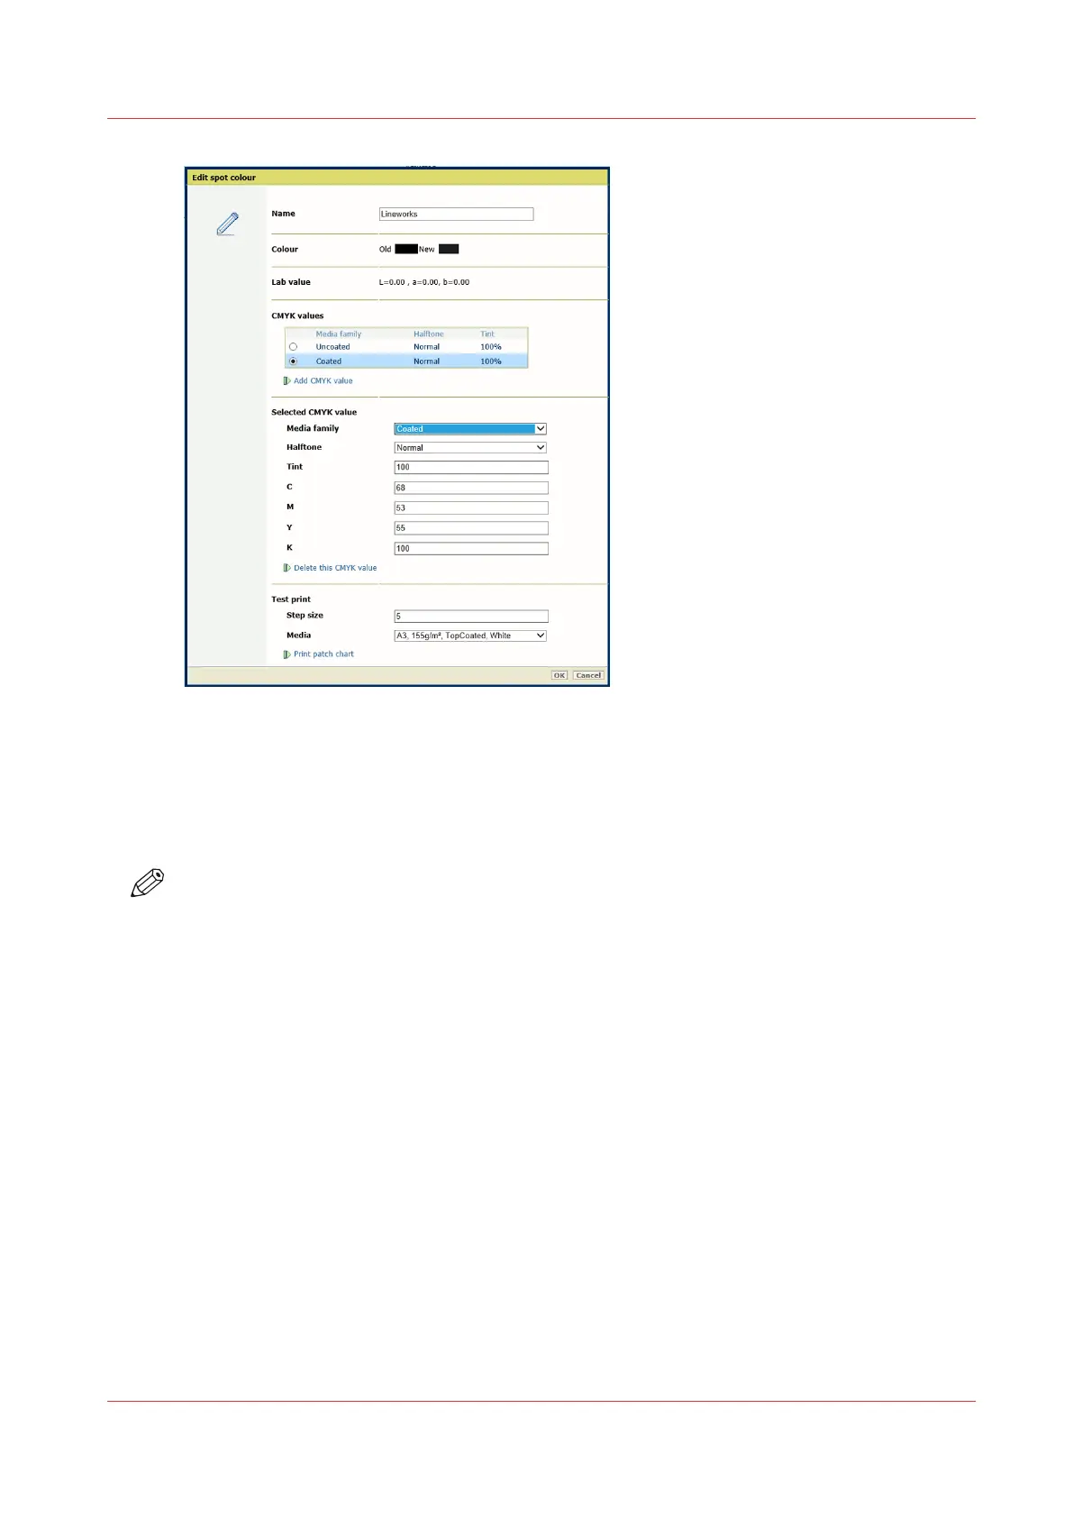The image size is (1073, 1518).
Task: Click the Tint column header in CMYK table
Action: point(487,334)
